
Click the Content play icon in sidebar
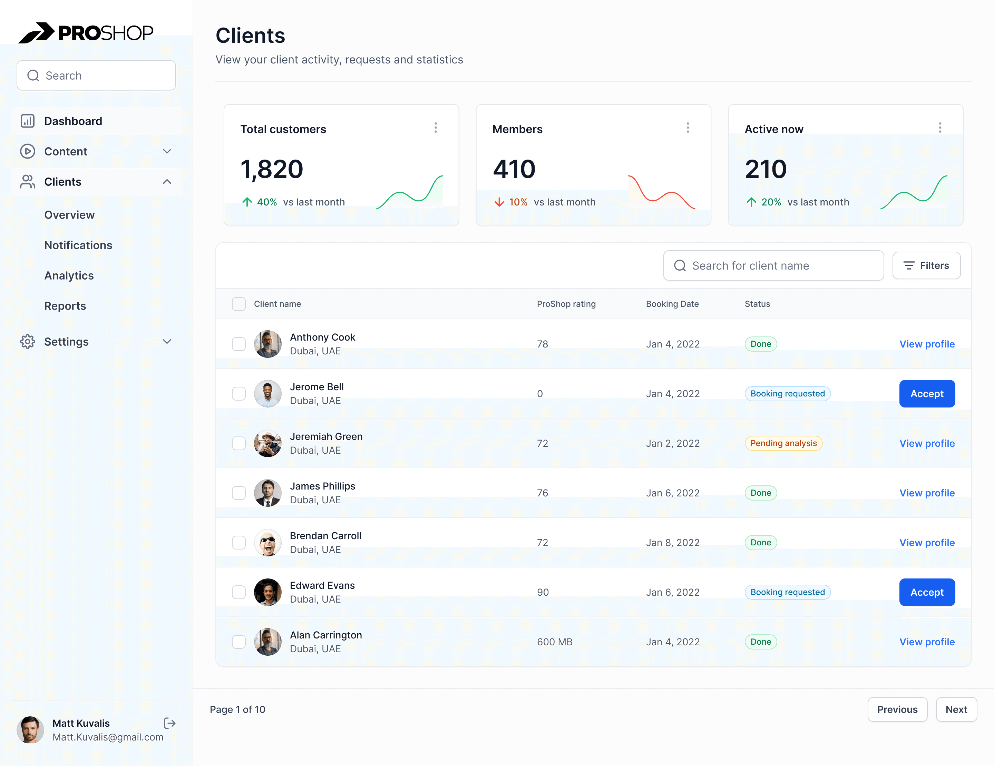click(27, 151)
